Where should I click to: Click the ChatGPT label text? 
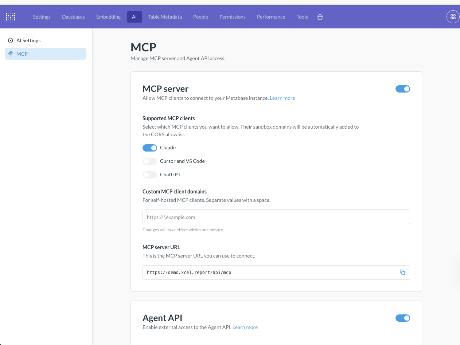pyautogui.click(x=170, y=175)
